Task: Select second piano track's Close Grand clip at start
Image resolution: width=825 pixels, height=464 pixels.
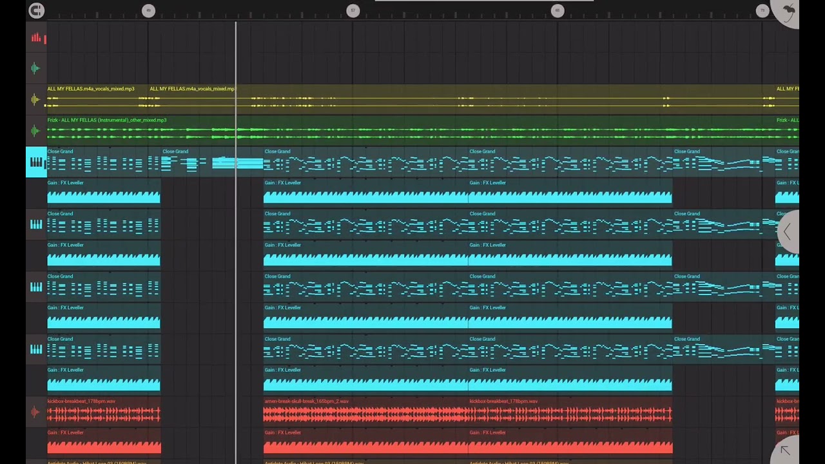Action: click(104, 224)
